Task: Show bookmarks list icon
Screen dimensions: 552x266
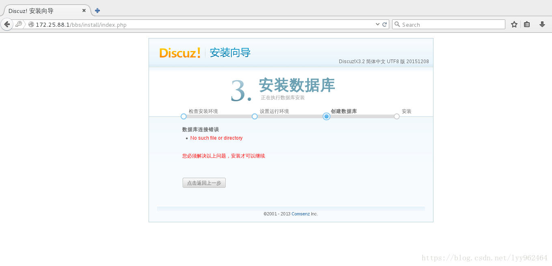Action: [527, 24]
